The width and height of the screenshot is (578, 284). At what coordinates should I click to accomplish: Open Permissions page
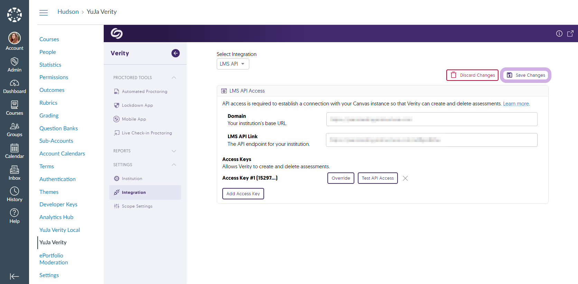click(54, 77)
